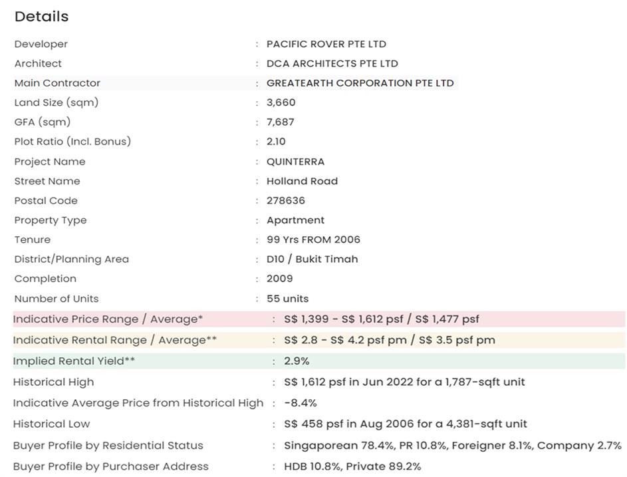Click the Buyer Profile by Residential Status values

coord(452,446)
